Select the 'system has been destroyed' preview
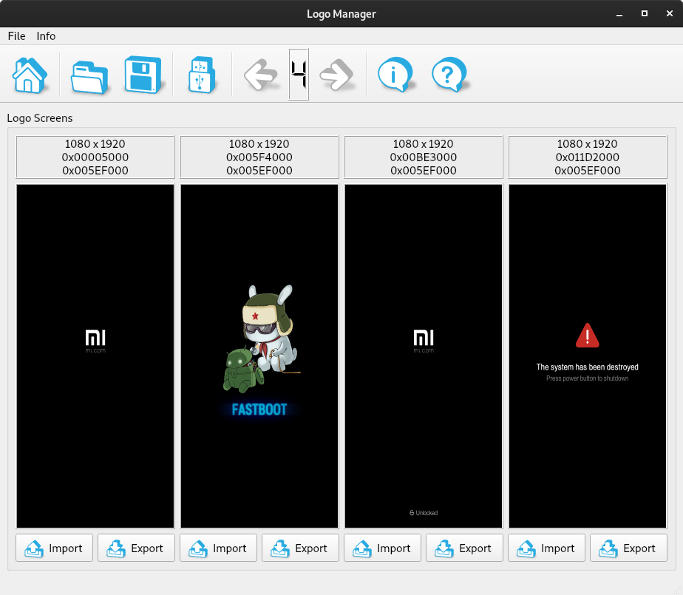Viewport: 683px width, 595px height. coord(588,356)
